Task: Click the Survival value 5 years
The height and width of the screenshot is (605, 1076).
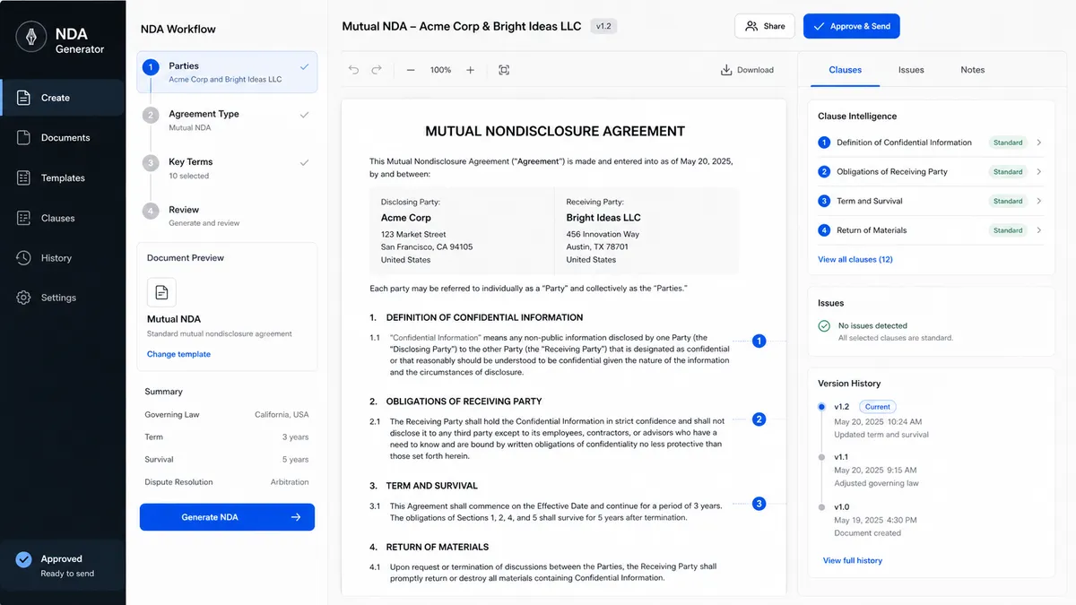Action: 296,460
